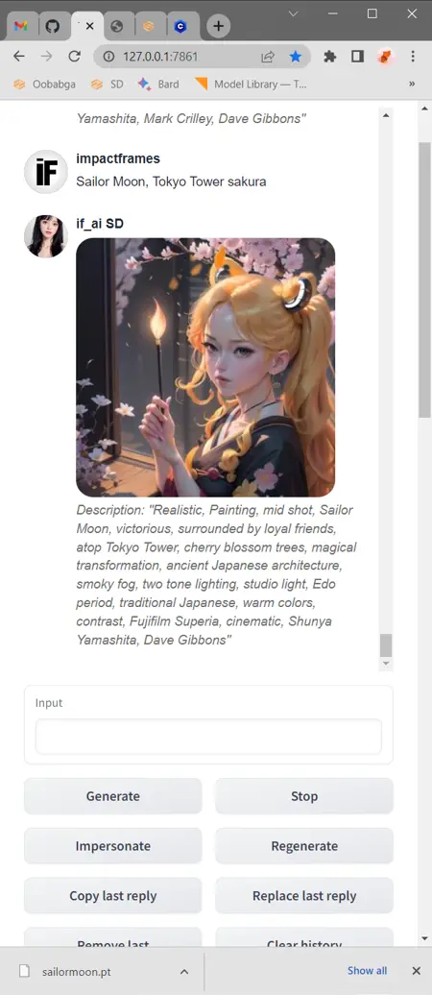This screenshot has width=432, height=995.
Task: Click the Regenerate button
Action: tap(304, 846)
